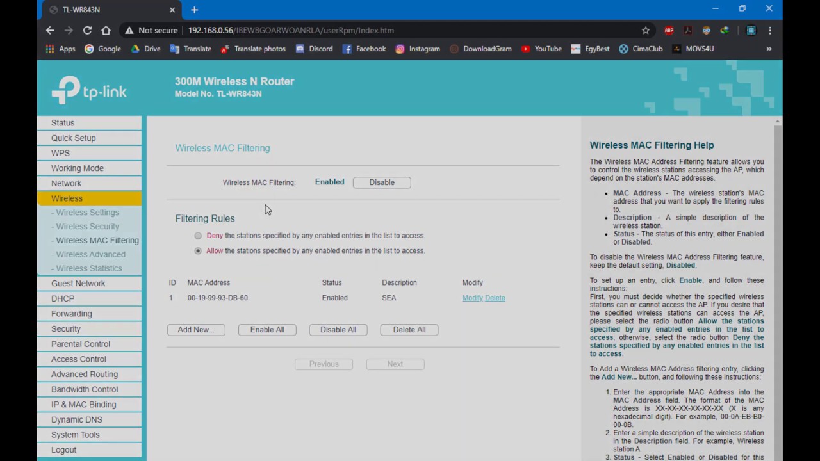This screenshot has height=461, width=820.
Task: Open the Translate bookmark
Action: pos(190,49)
